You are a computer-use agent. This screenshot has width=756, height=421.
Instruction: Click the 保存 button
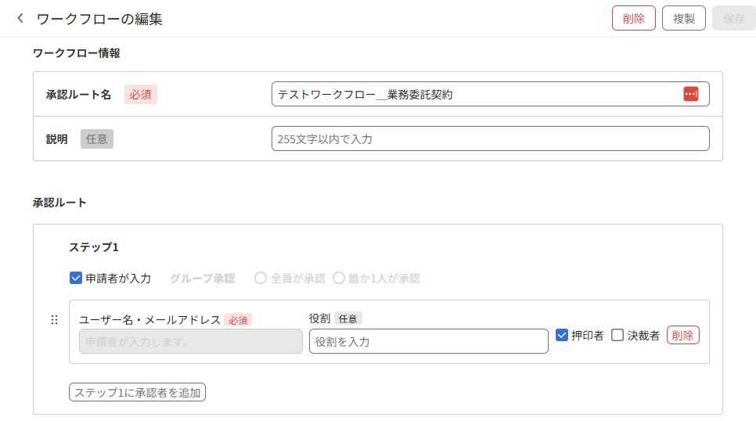(733, 18)
